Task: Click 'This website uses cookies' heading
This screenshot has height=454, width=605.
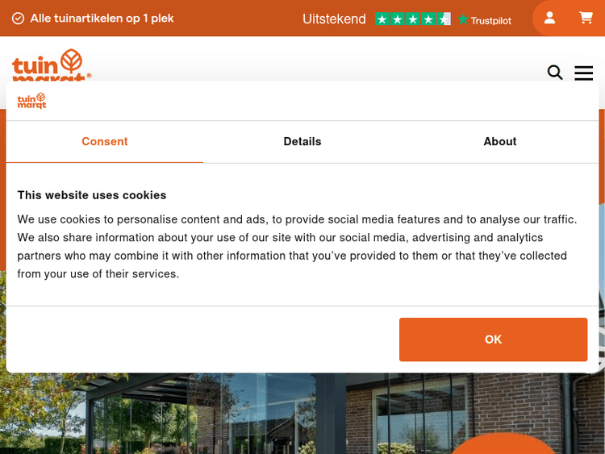Action: pos(92,194)
